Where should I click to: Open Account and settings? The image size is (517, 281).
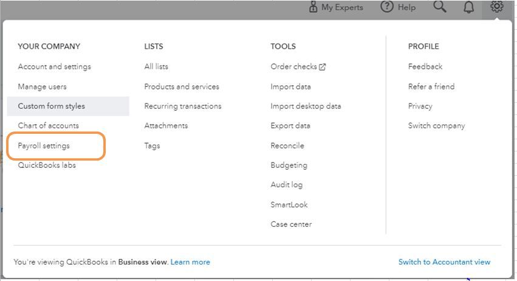tap(55, 67)
